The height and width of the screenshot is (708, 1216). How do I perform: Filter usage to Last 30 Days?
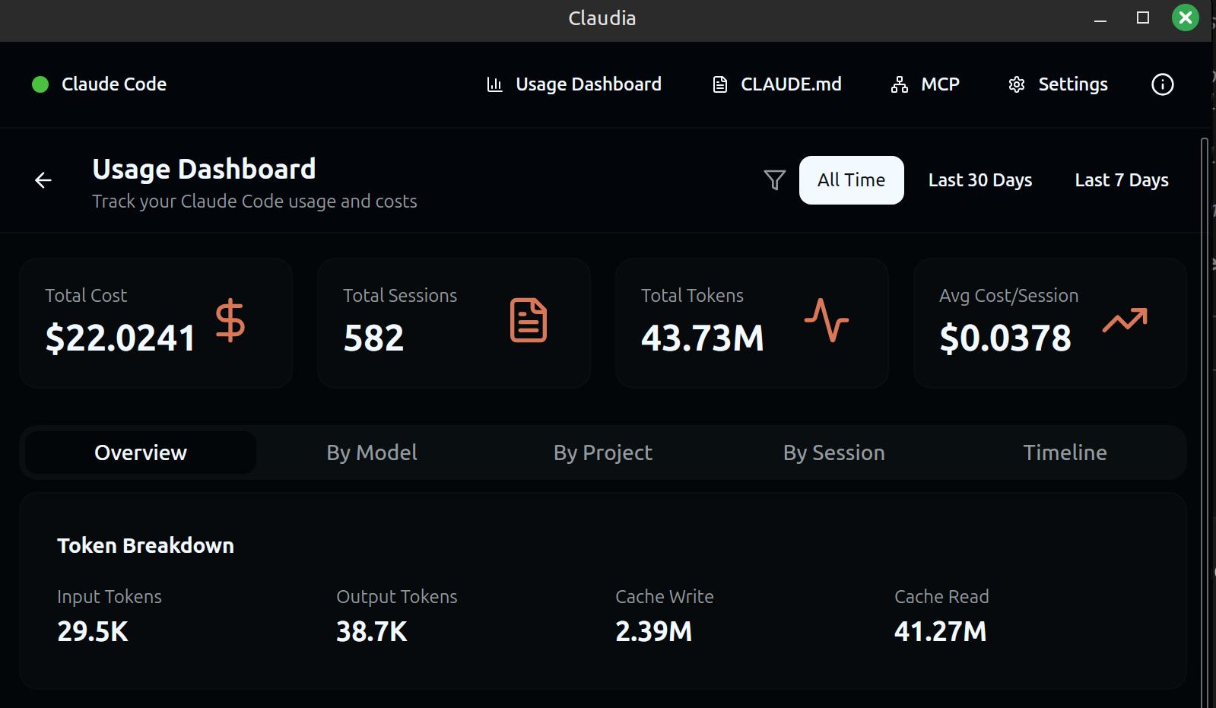980,180
